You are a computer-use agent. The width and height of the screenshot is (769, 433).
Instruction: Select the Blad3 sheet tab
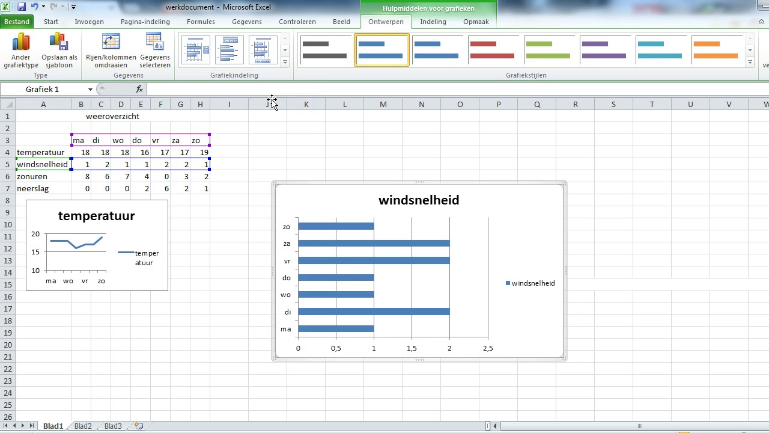[113, 426]
